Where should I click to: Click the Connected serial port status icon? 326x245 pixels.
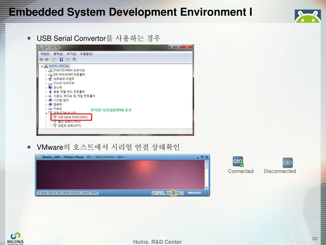(x=238, y=161)
